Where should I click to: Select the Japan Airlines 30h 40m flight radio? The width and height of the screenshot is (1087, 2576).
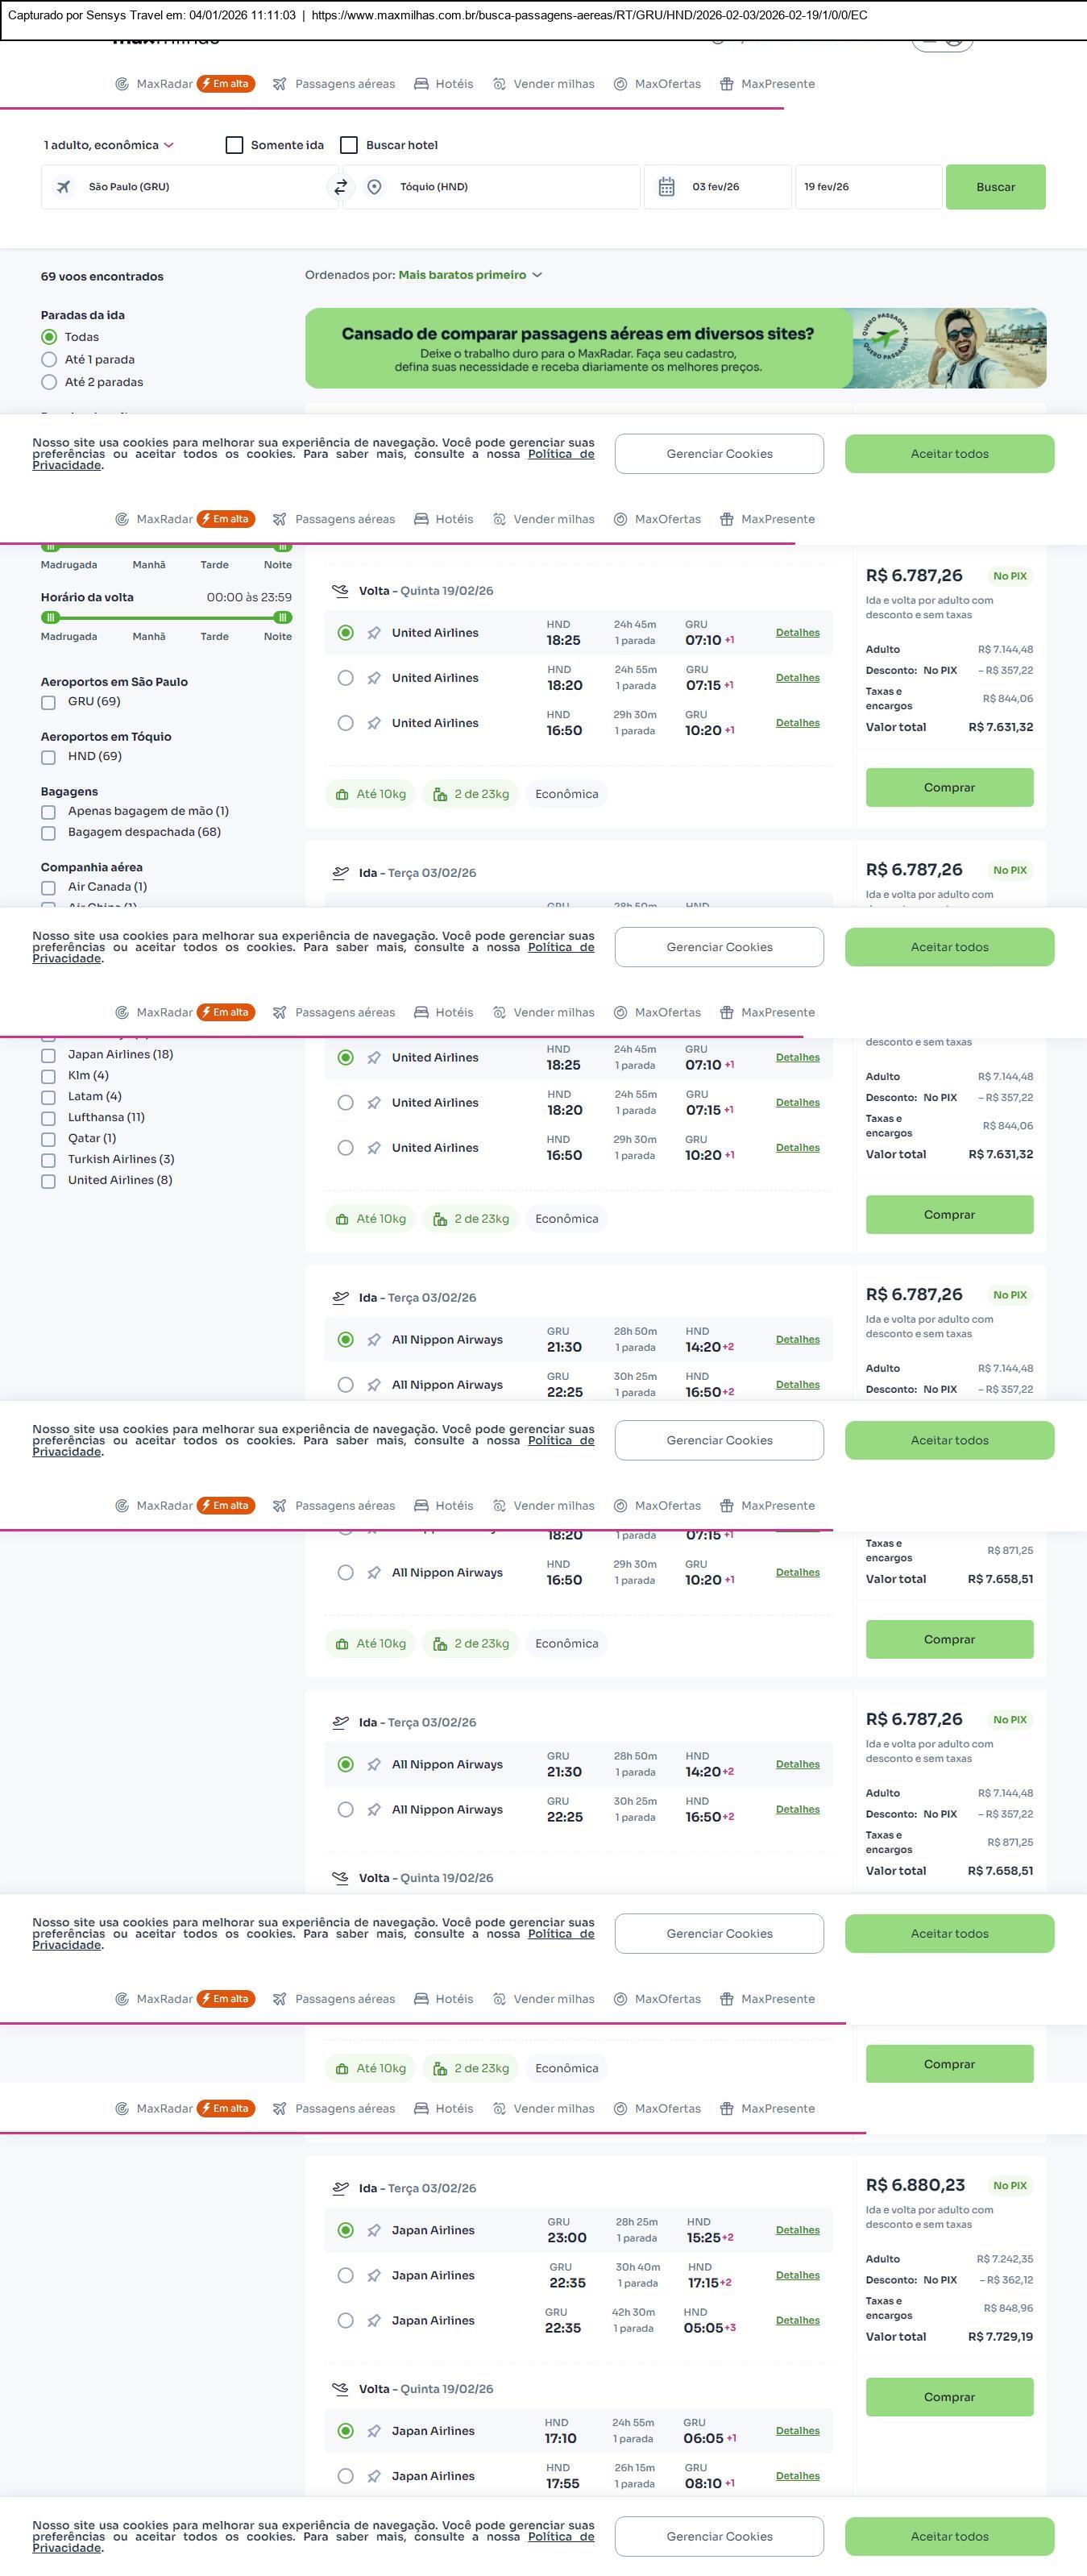pyautogui.click(x=346, y=2275)
